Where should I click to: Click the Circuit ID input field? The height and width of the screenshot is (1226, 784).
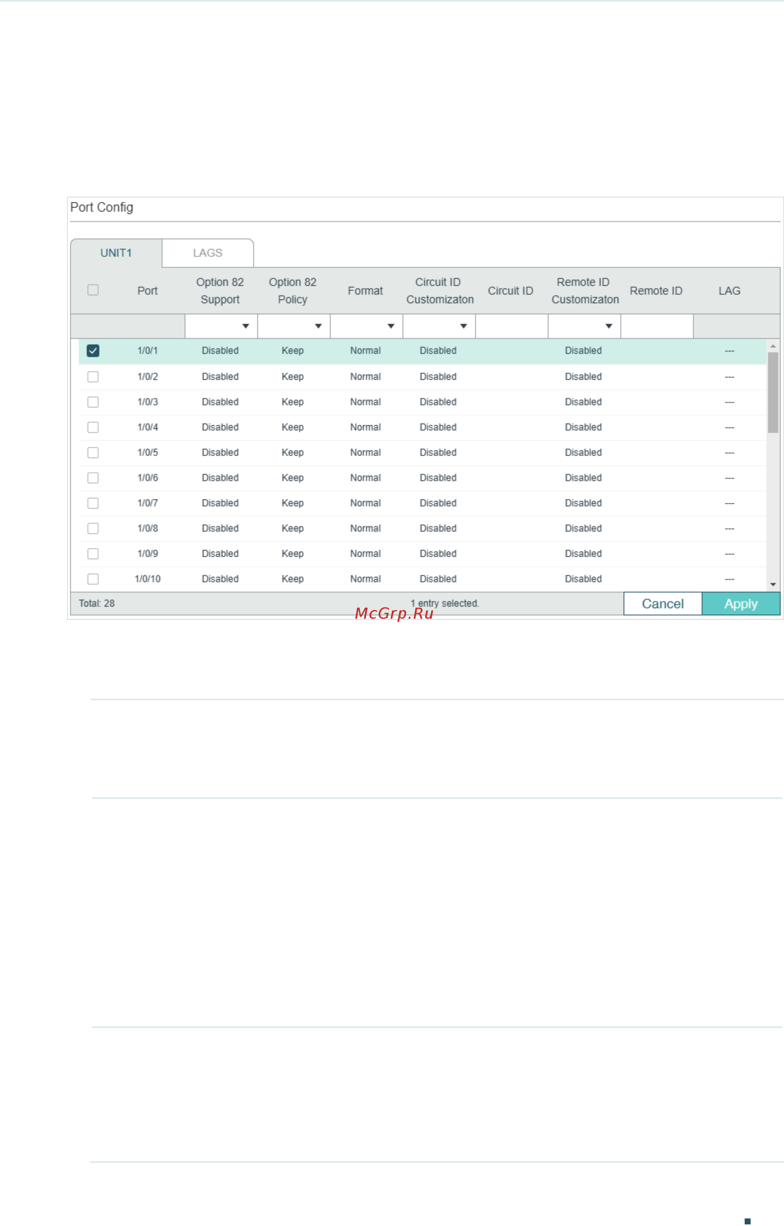[x=512, y=326]
